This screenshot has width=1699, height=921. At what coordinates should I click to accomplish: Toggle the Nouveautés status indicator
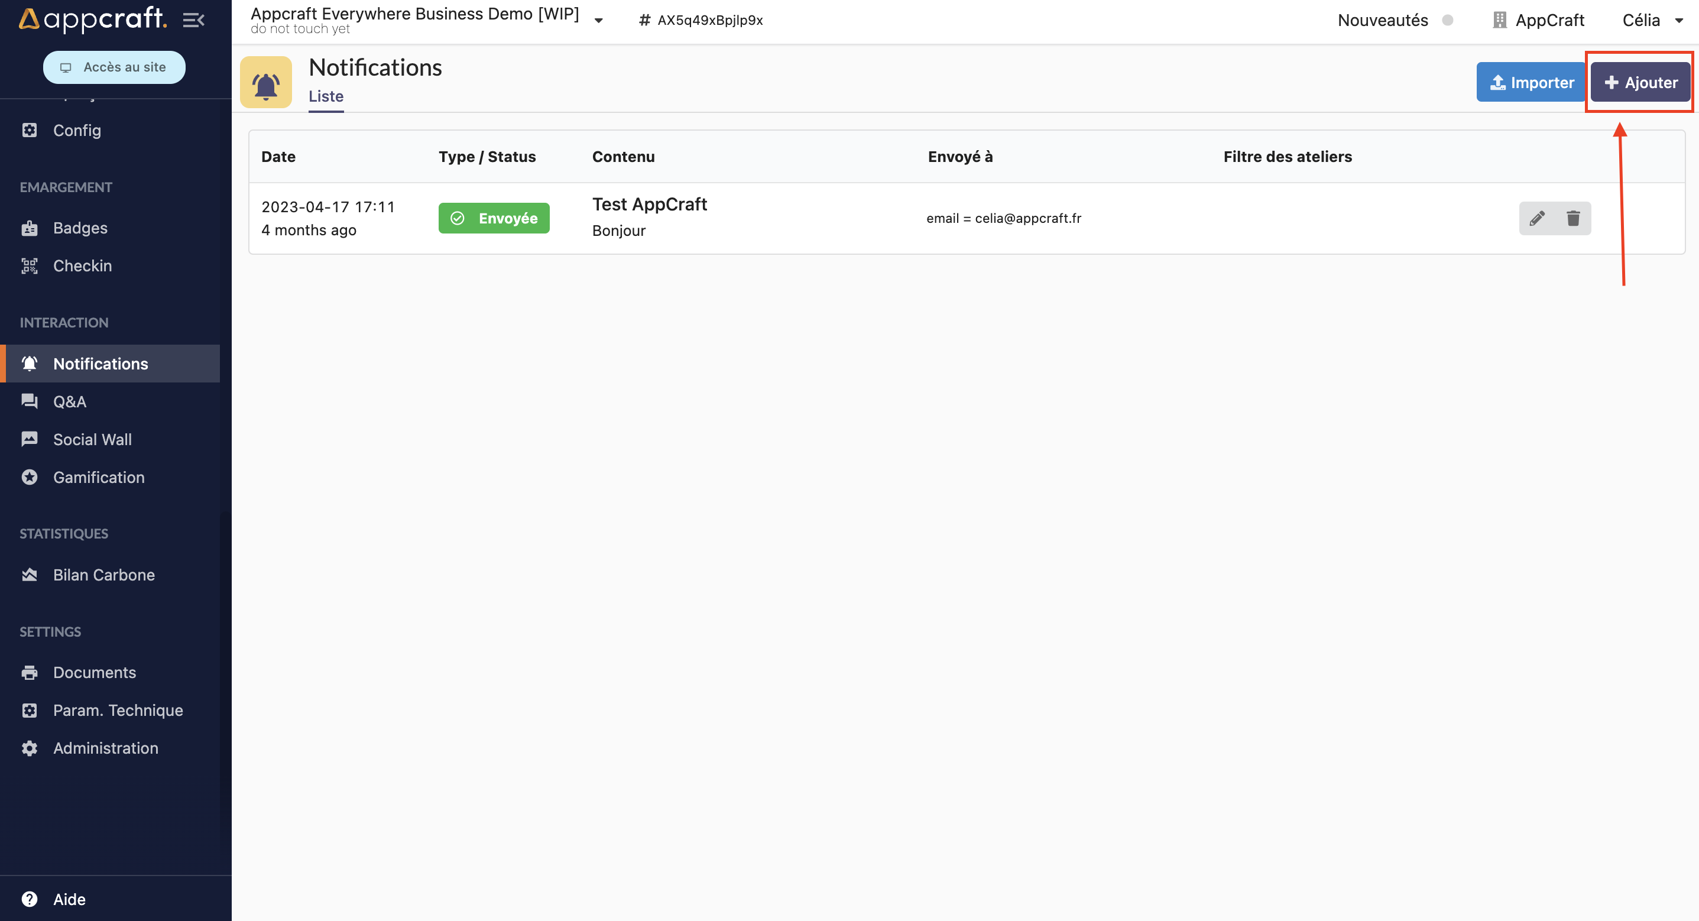pos(1450,21)
